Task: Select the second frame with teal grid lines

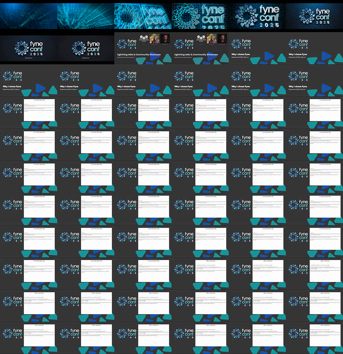Action: tap(86, 16)
